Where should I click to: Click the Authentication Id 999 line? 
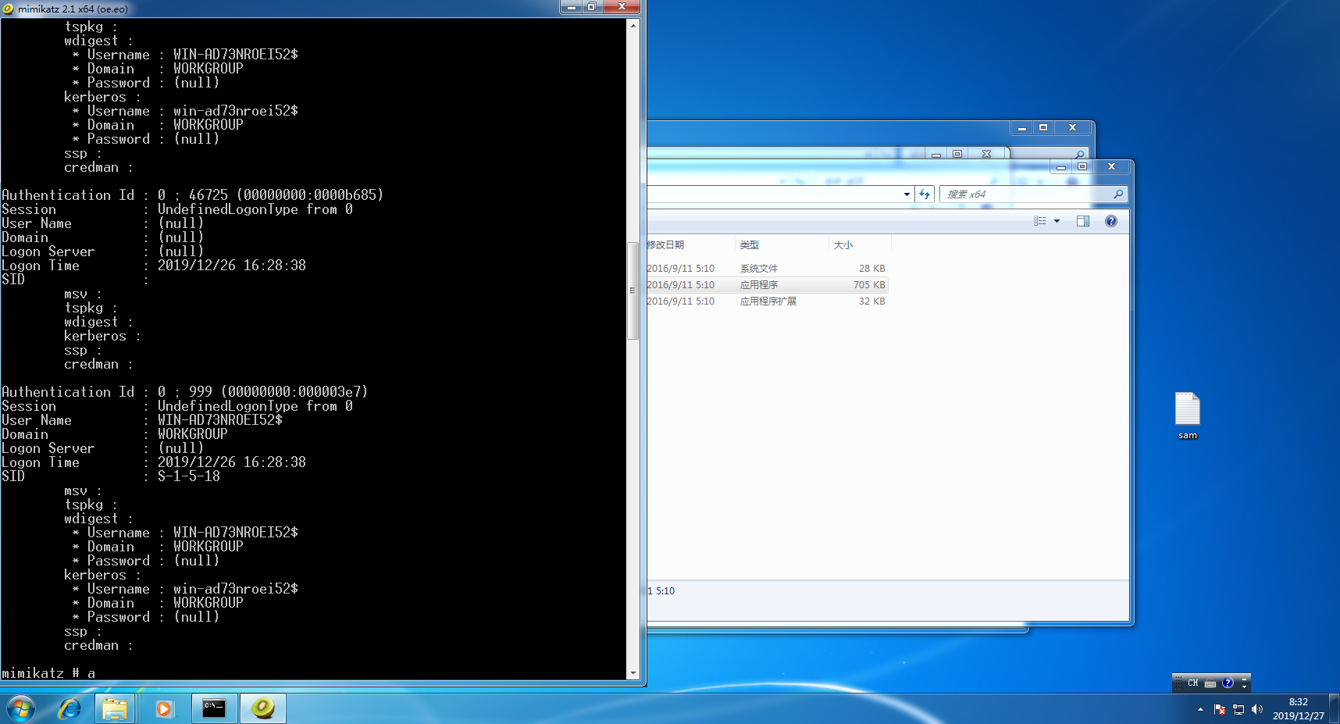[184, 392]
